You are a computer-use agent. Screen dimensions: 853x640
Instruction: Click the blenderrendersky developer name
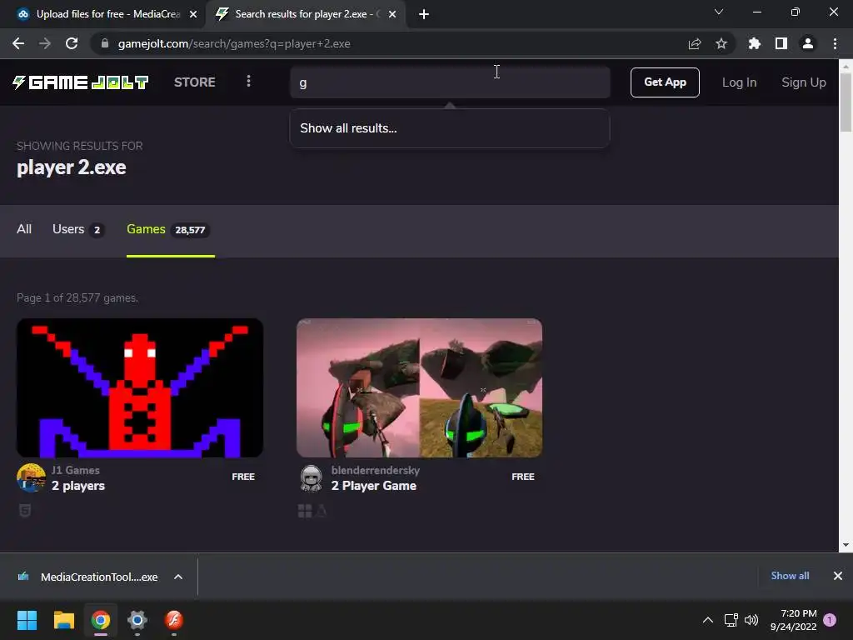tap(376, 470)
